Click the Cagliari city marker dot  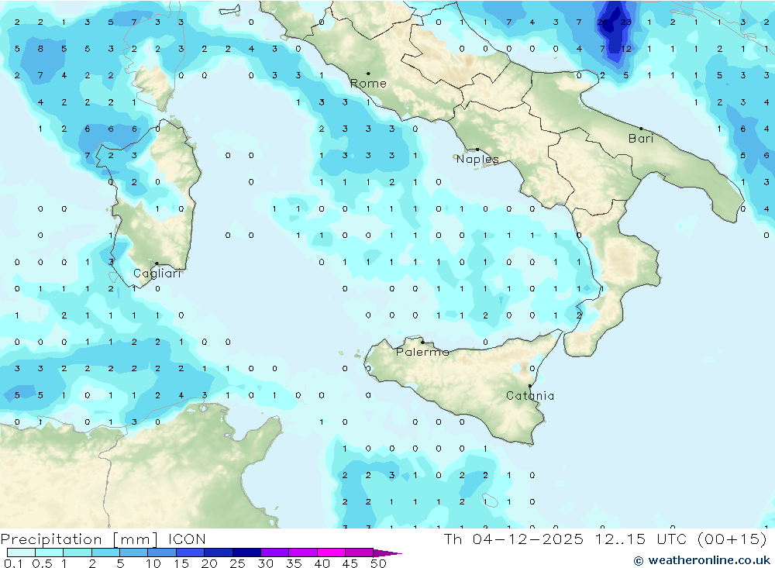coord(157,263)
